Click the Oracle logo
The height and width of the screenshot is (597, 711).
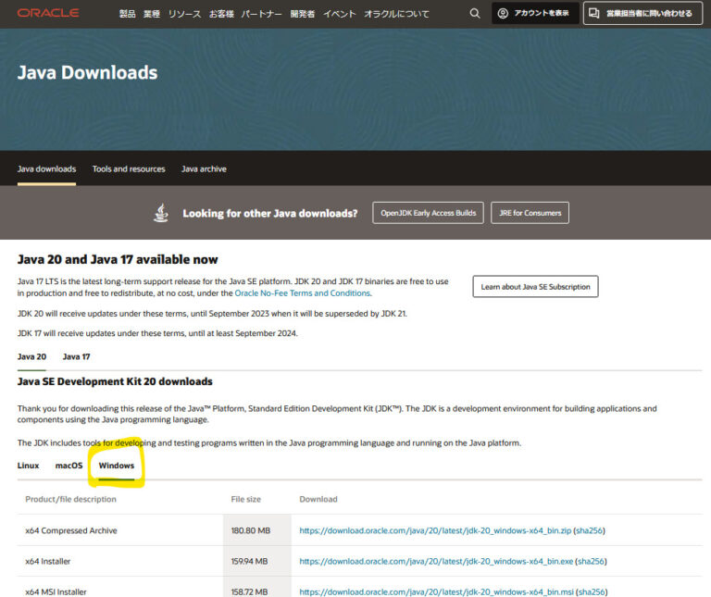click(x=48, y=14)
